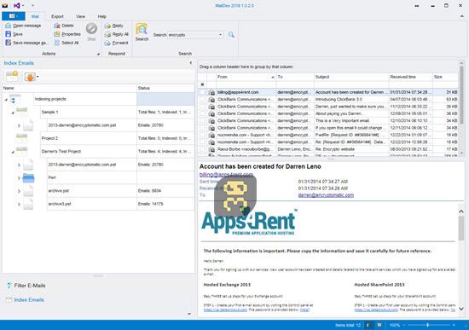Click the archive.pst file icon

(28, 190)
